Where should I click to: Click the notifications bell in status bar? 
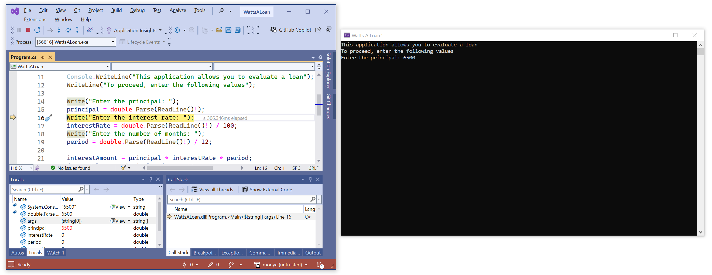pos(320,265)
